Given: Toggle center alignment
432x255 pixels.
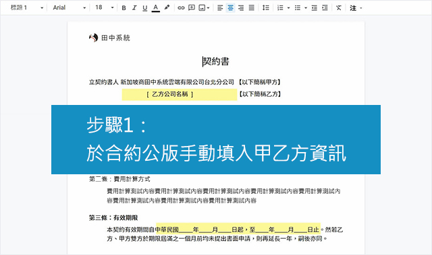Looking at the screenshot, I should [x=230, y=8].
